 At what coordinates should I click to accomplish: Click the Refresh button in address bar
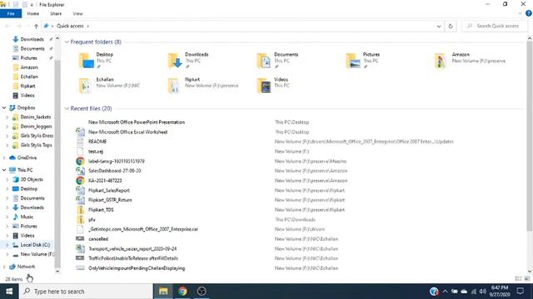click(451, 26)
